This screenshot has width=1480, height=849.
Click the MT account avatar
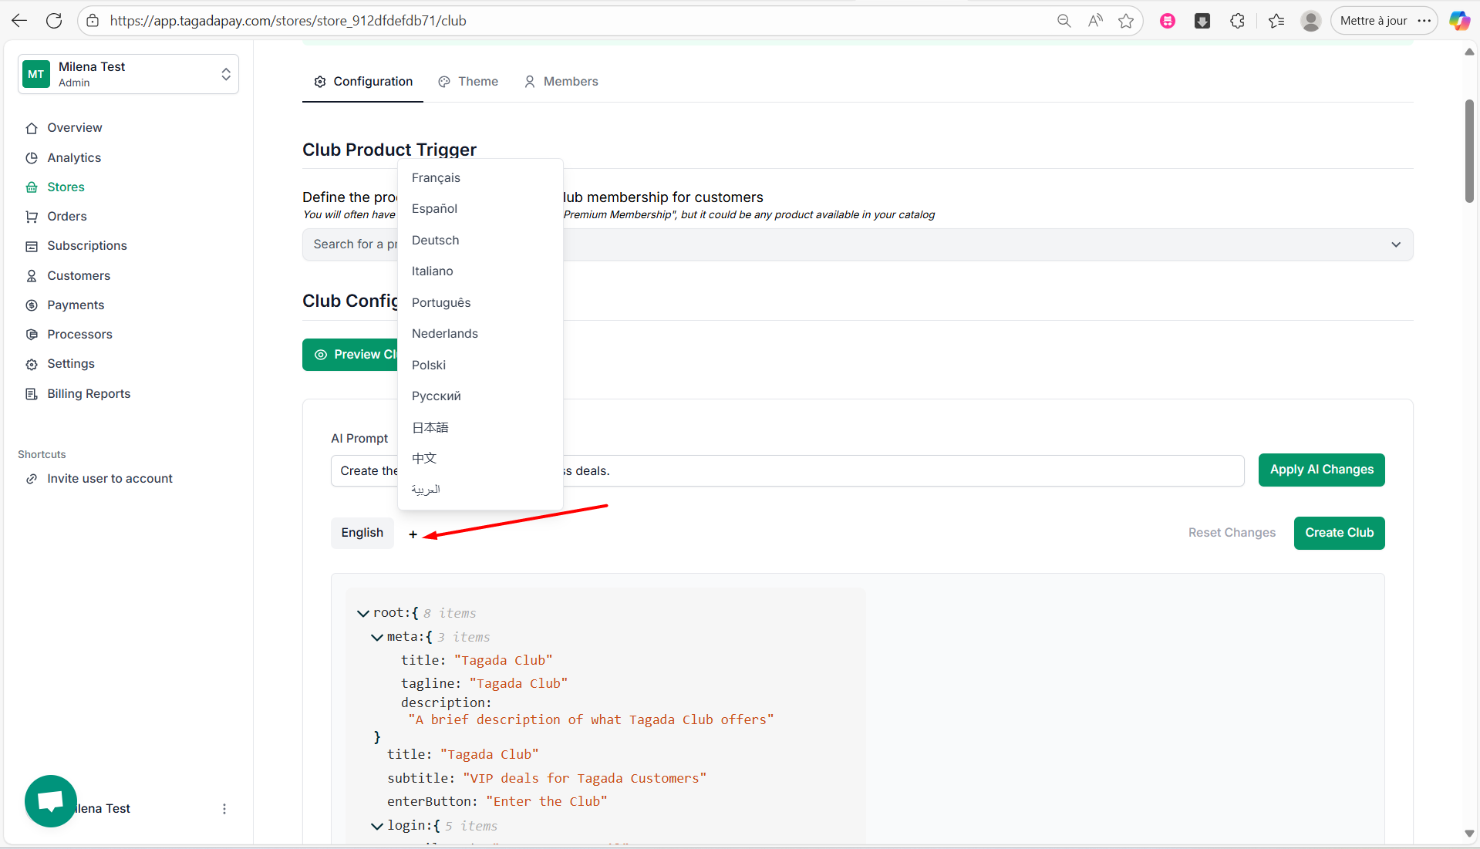click(36, 74)
